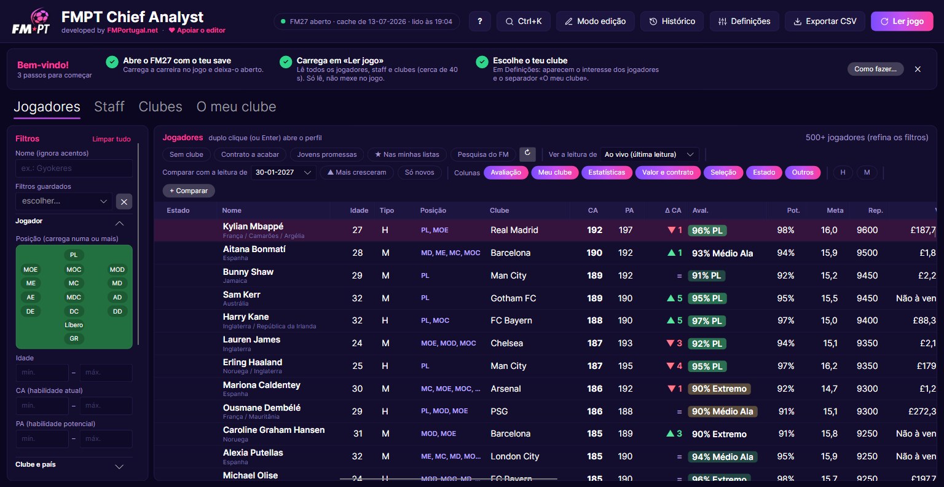This screenshot has height=487, width=944.
Task: Open the question mark help button
Action: tap(479, 22)
